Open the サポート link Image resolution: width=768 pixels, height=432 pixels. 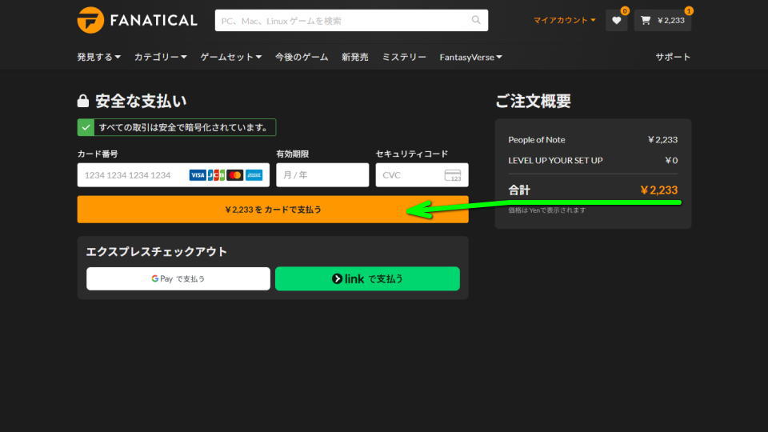point(672,57)
